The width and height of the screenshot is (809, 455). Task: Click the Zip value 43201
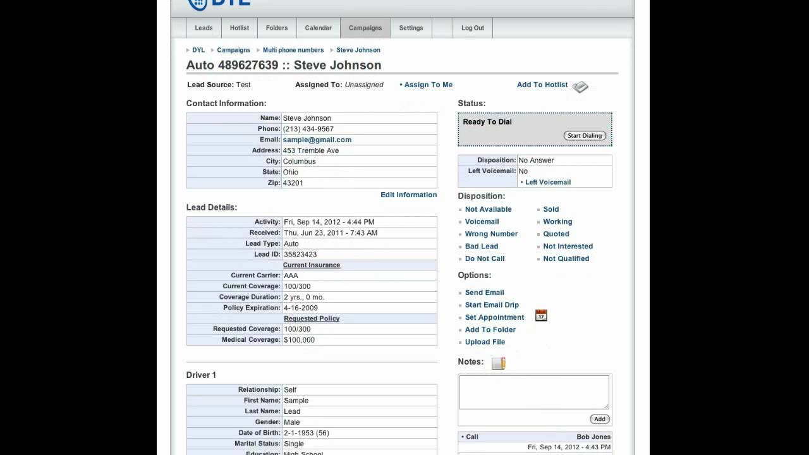click(293, 183)
